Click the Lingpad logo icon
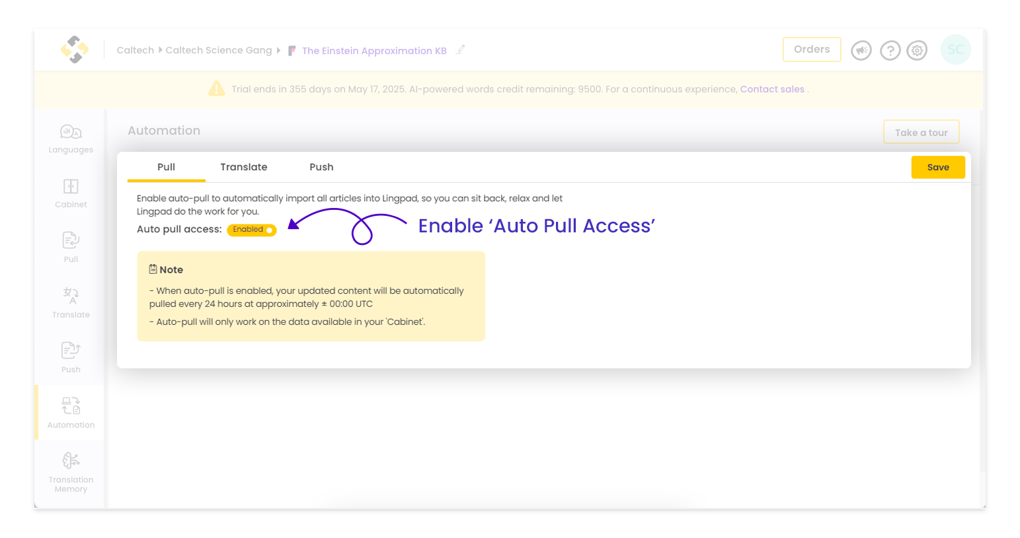Image resolution: width=1020 pixels, height=538 pixels. [x=75, y=50]
